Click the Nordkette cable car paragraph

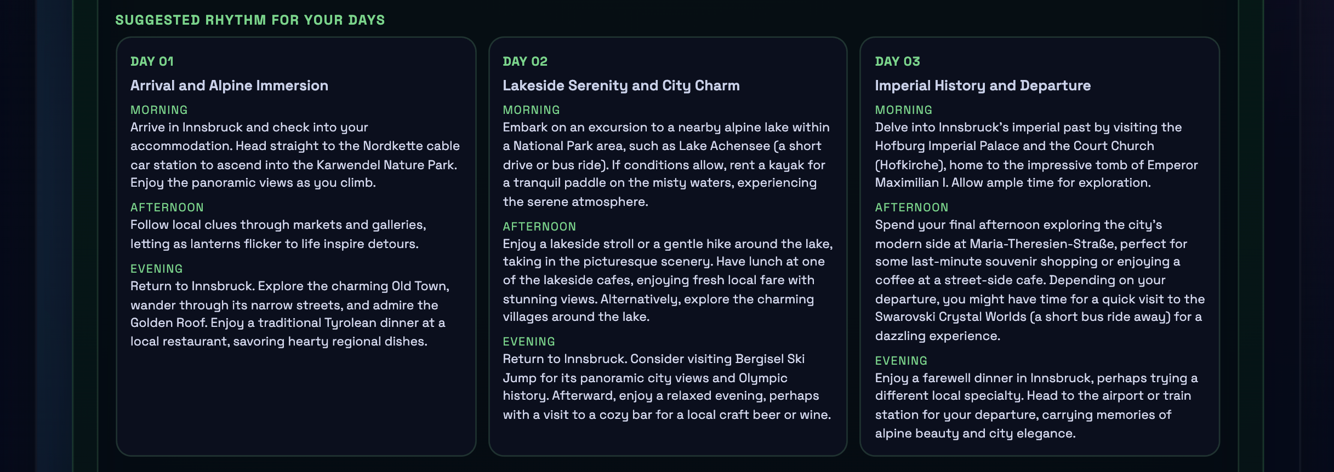point(295,155)
